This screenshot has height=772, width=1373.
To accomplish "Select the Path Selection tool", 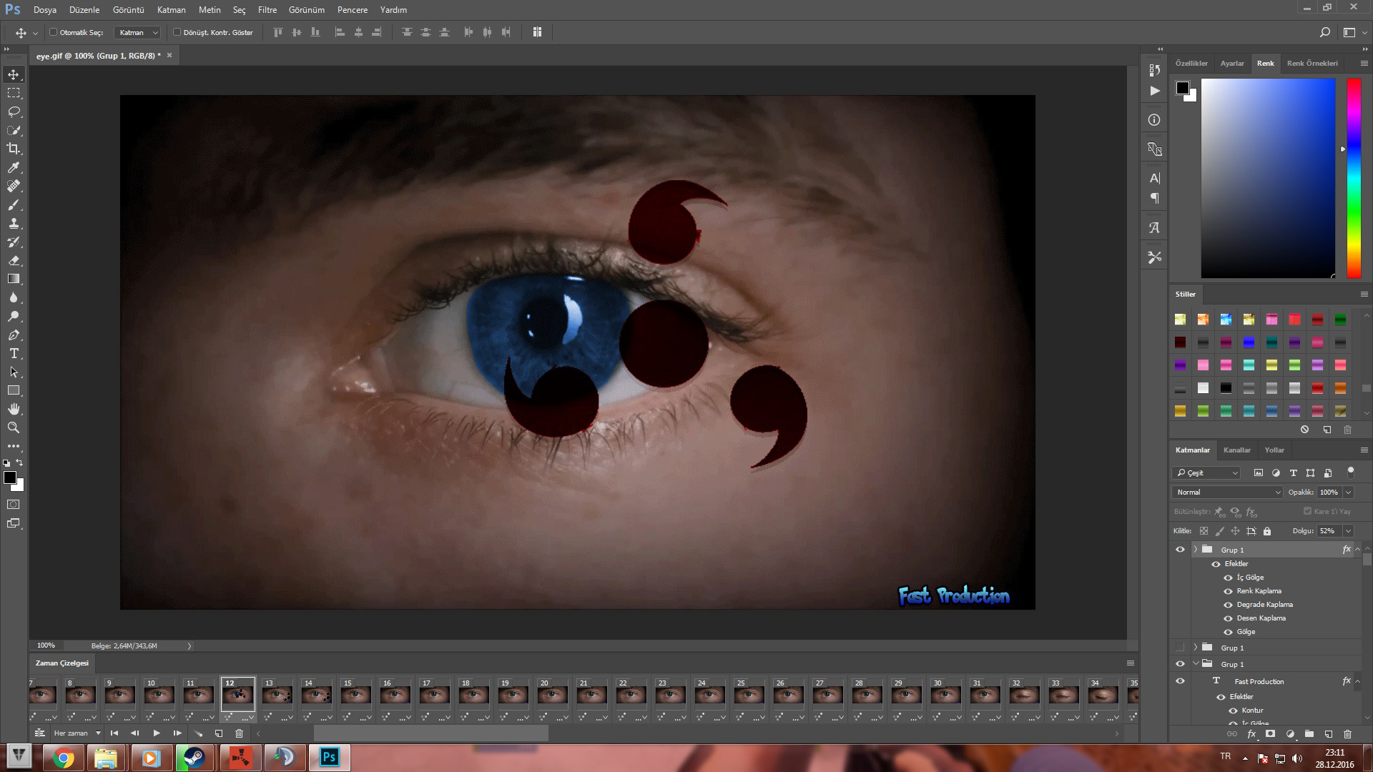I will [14, 372].
